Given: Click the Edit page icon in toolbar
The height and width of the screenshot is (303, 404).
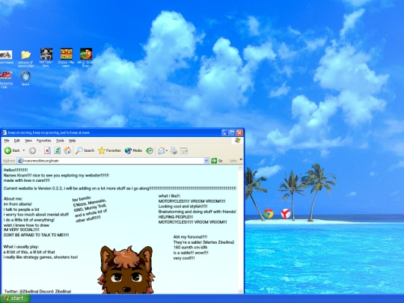Looking at the screenshot, I should 184,150.
